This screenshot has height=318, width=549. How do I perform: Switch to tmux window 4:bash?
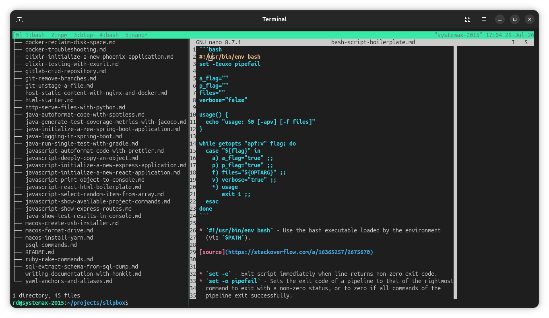click(109, 35)
